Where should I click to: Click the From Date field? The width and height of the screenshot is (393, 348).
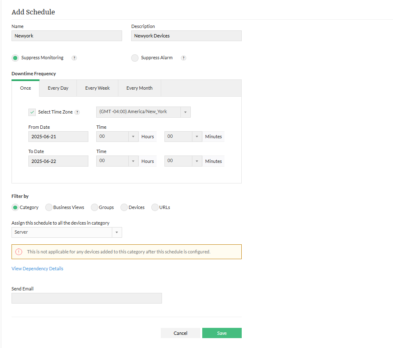[58, 137]
